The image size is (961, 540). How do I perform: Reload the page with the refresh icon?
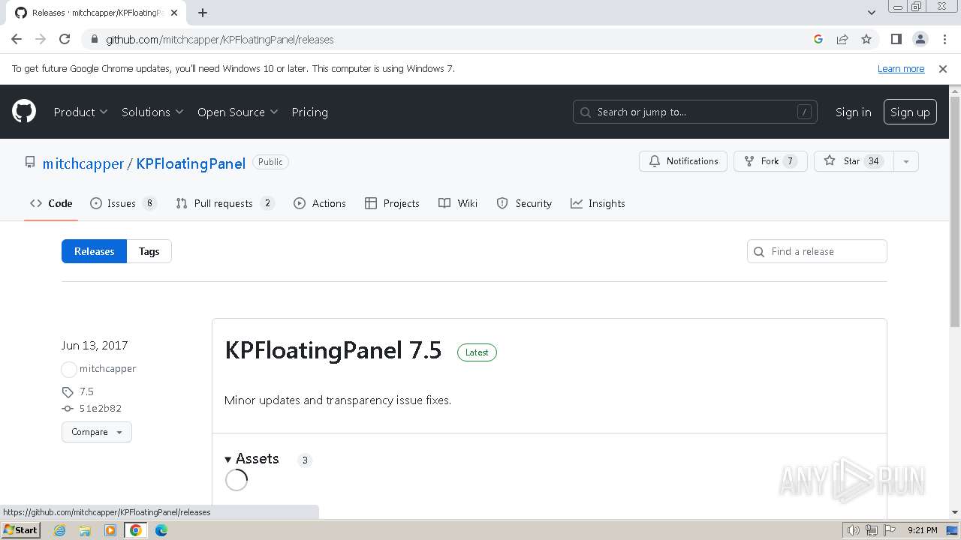[x=65, y=39]
